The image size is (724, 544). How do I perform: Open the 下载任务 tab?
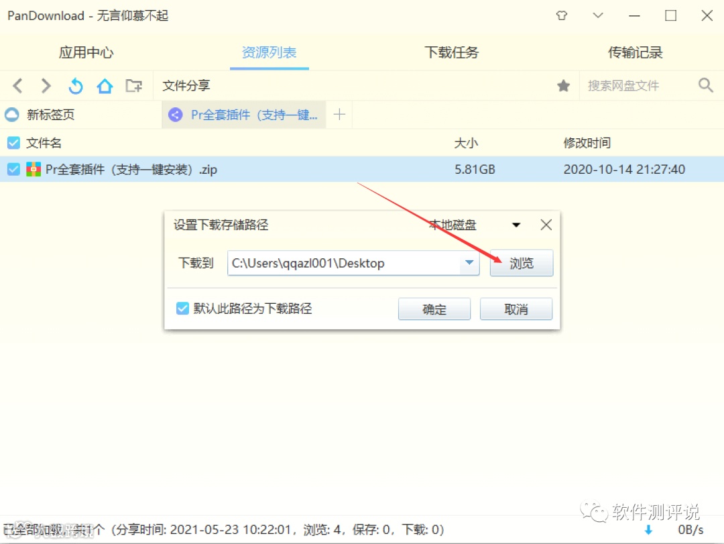pyautogui.click(x=452, y=52)
